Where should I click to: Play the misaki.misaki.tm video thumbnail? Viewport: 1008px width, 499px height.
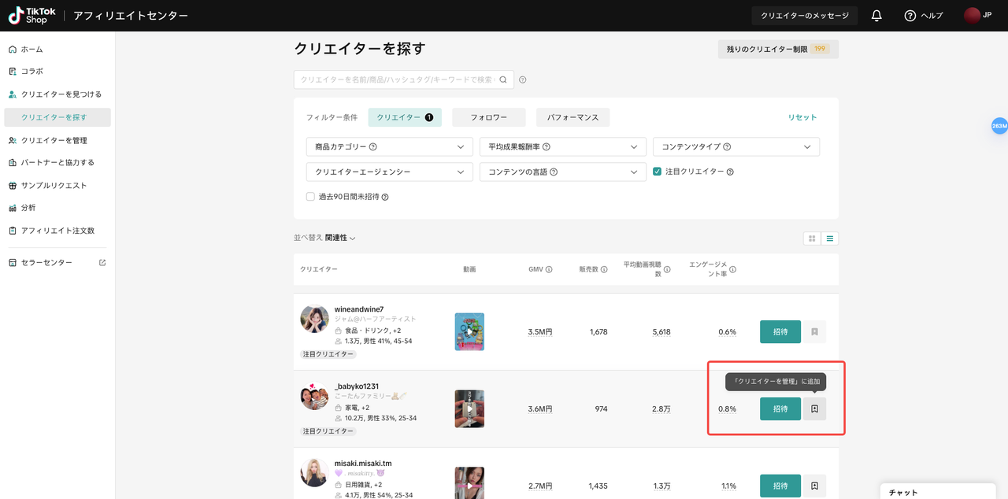pos(469,483)
